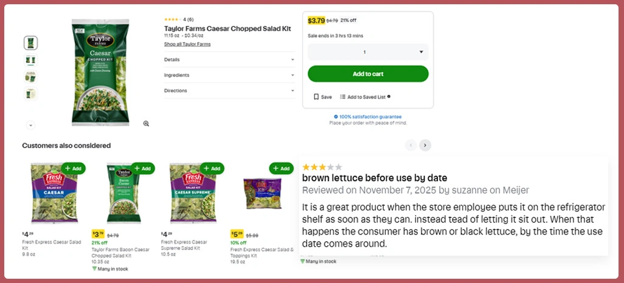Click the zoom magnifier icon on product image
Screen dimensions: 624x283
point(146,123)
